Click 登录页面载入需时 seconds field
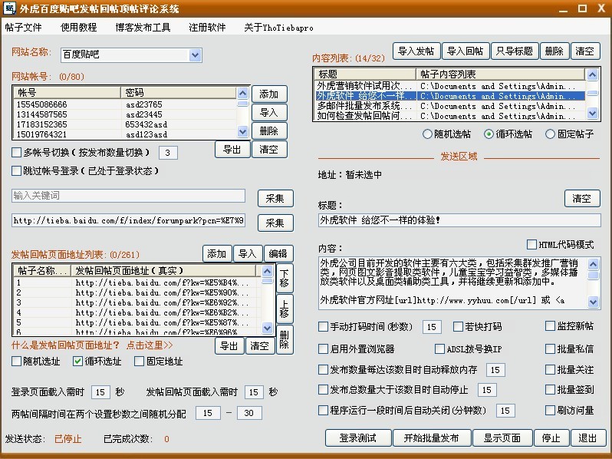 point(100,392)
